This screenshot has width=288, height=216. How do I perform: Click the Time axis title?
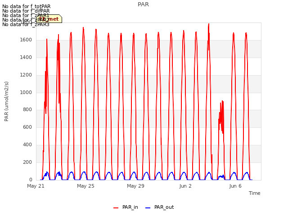(254, 193)
